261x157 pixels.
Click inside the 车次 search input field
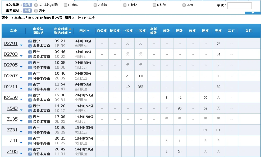(239, 5)
